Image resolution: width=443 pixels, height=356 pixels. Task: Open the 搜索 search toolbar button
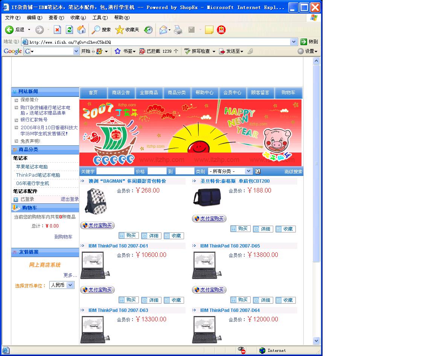pos(102,30)
